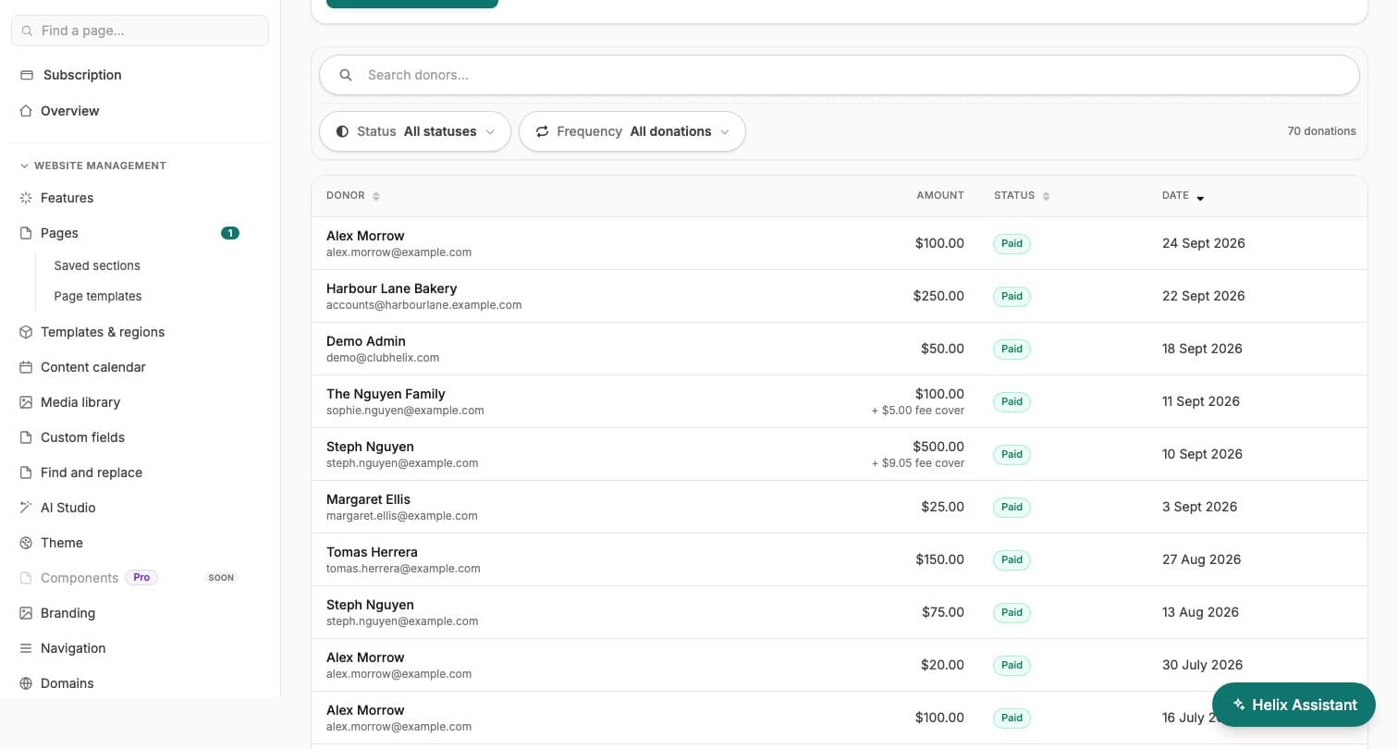Click the Find a page search box
1398x749 pixels.
click(x=140, y=31)
